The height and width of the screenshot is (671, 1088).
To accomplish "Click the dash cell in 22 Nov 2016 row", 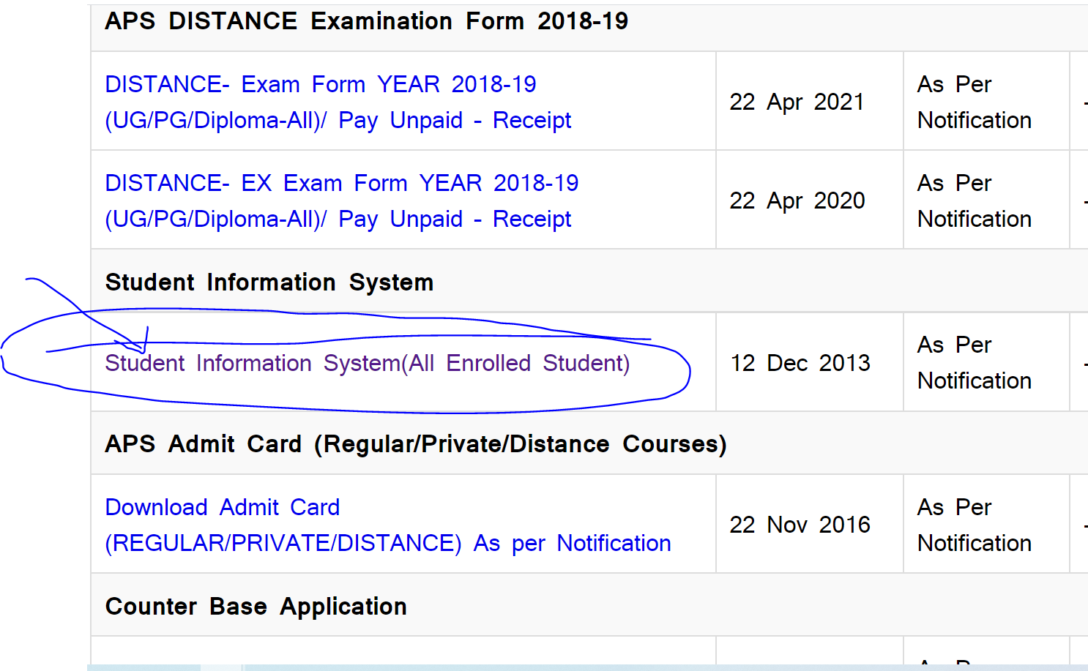I will click(x=1084, y=525).
